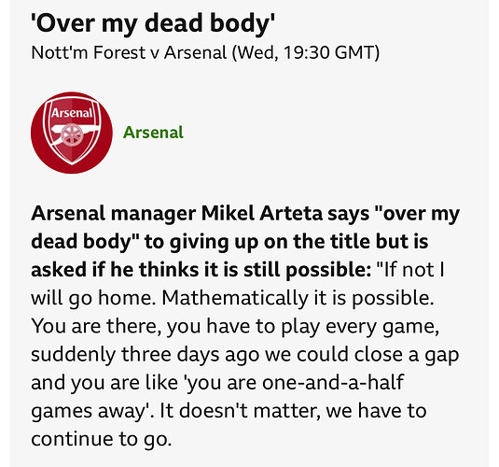Click the word 'Mathematically' in the quote
This screenshot has width=499, height=467.
tap(235, 298)
